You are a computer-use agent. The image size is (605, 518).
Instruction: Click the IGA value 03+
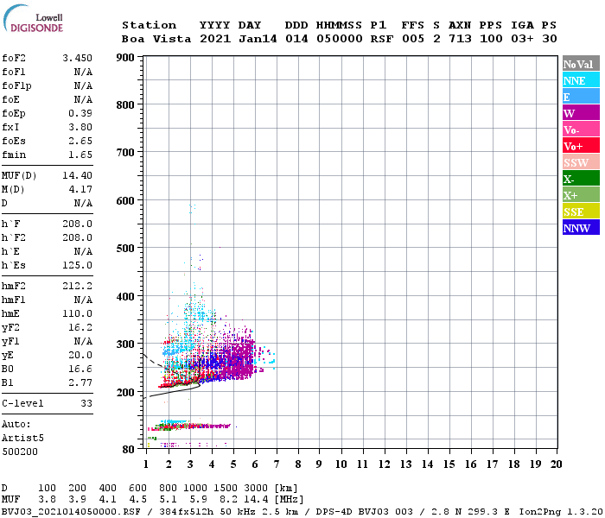[x=522, y=39]
